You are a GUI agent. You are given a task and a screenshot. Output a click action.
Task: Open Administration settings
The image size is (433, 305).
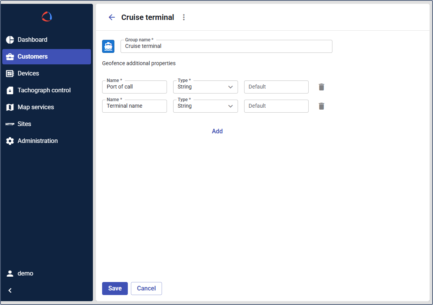[38, 141]
